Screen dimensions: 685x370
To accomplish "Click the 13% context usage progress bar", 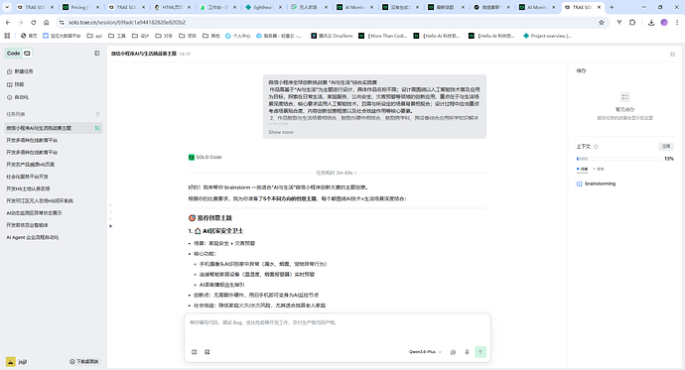I will (x=618, y=159).
